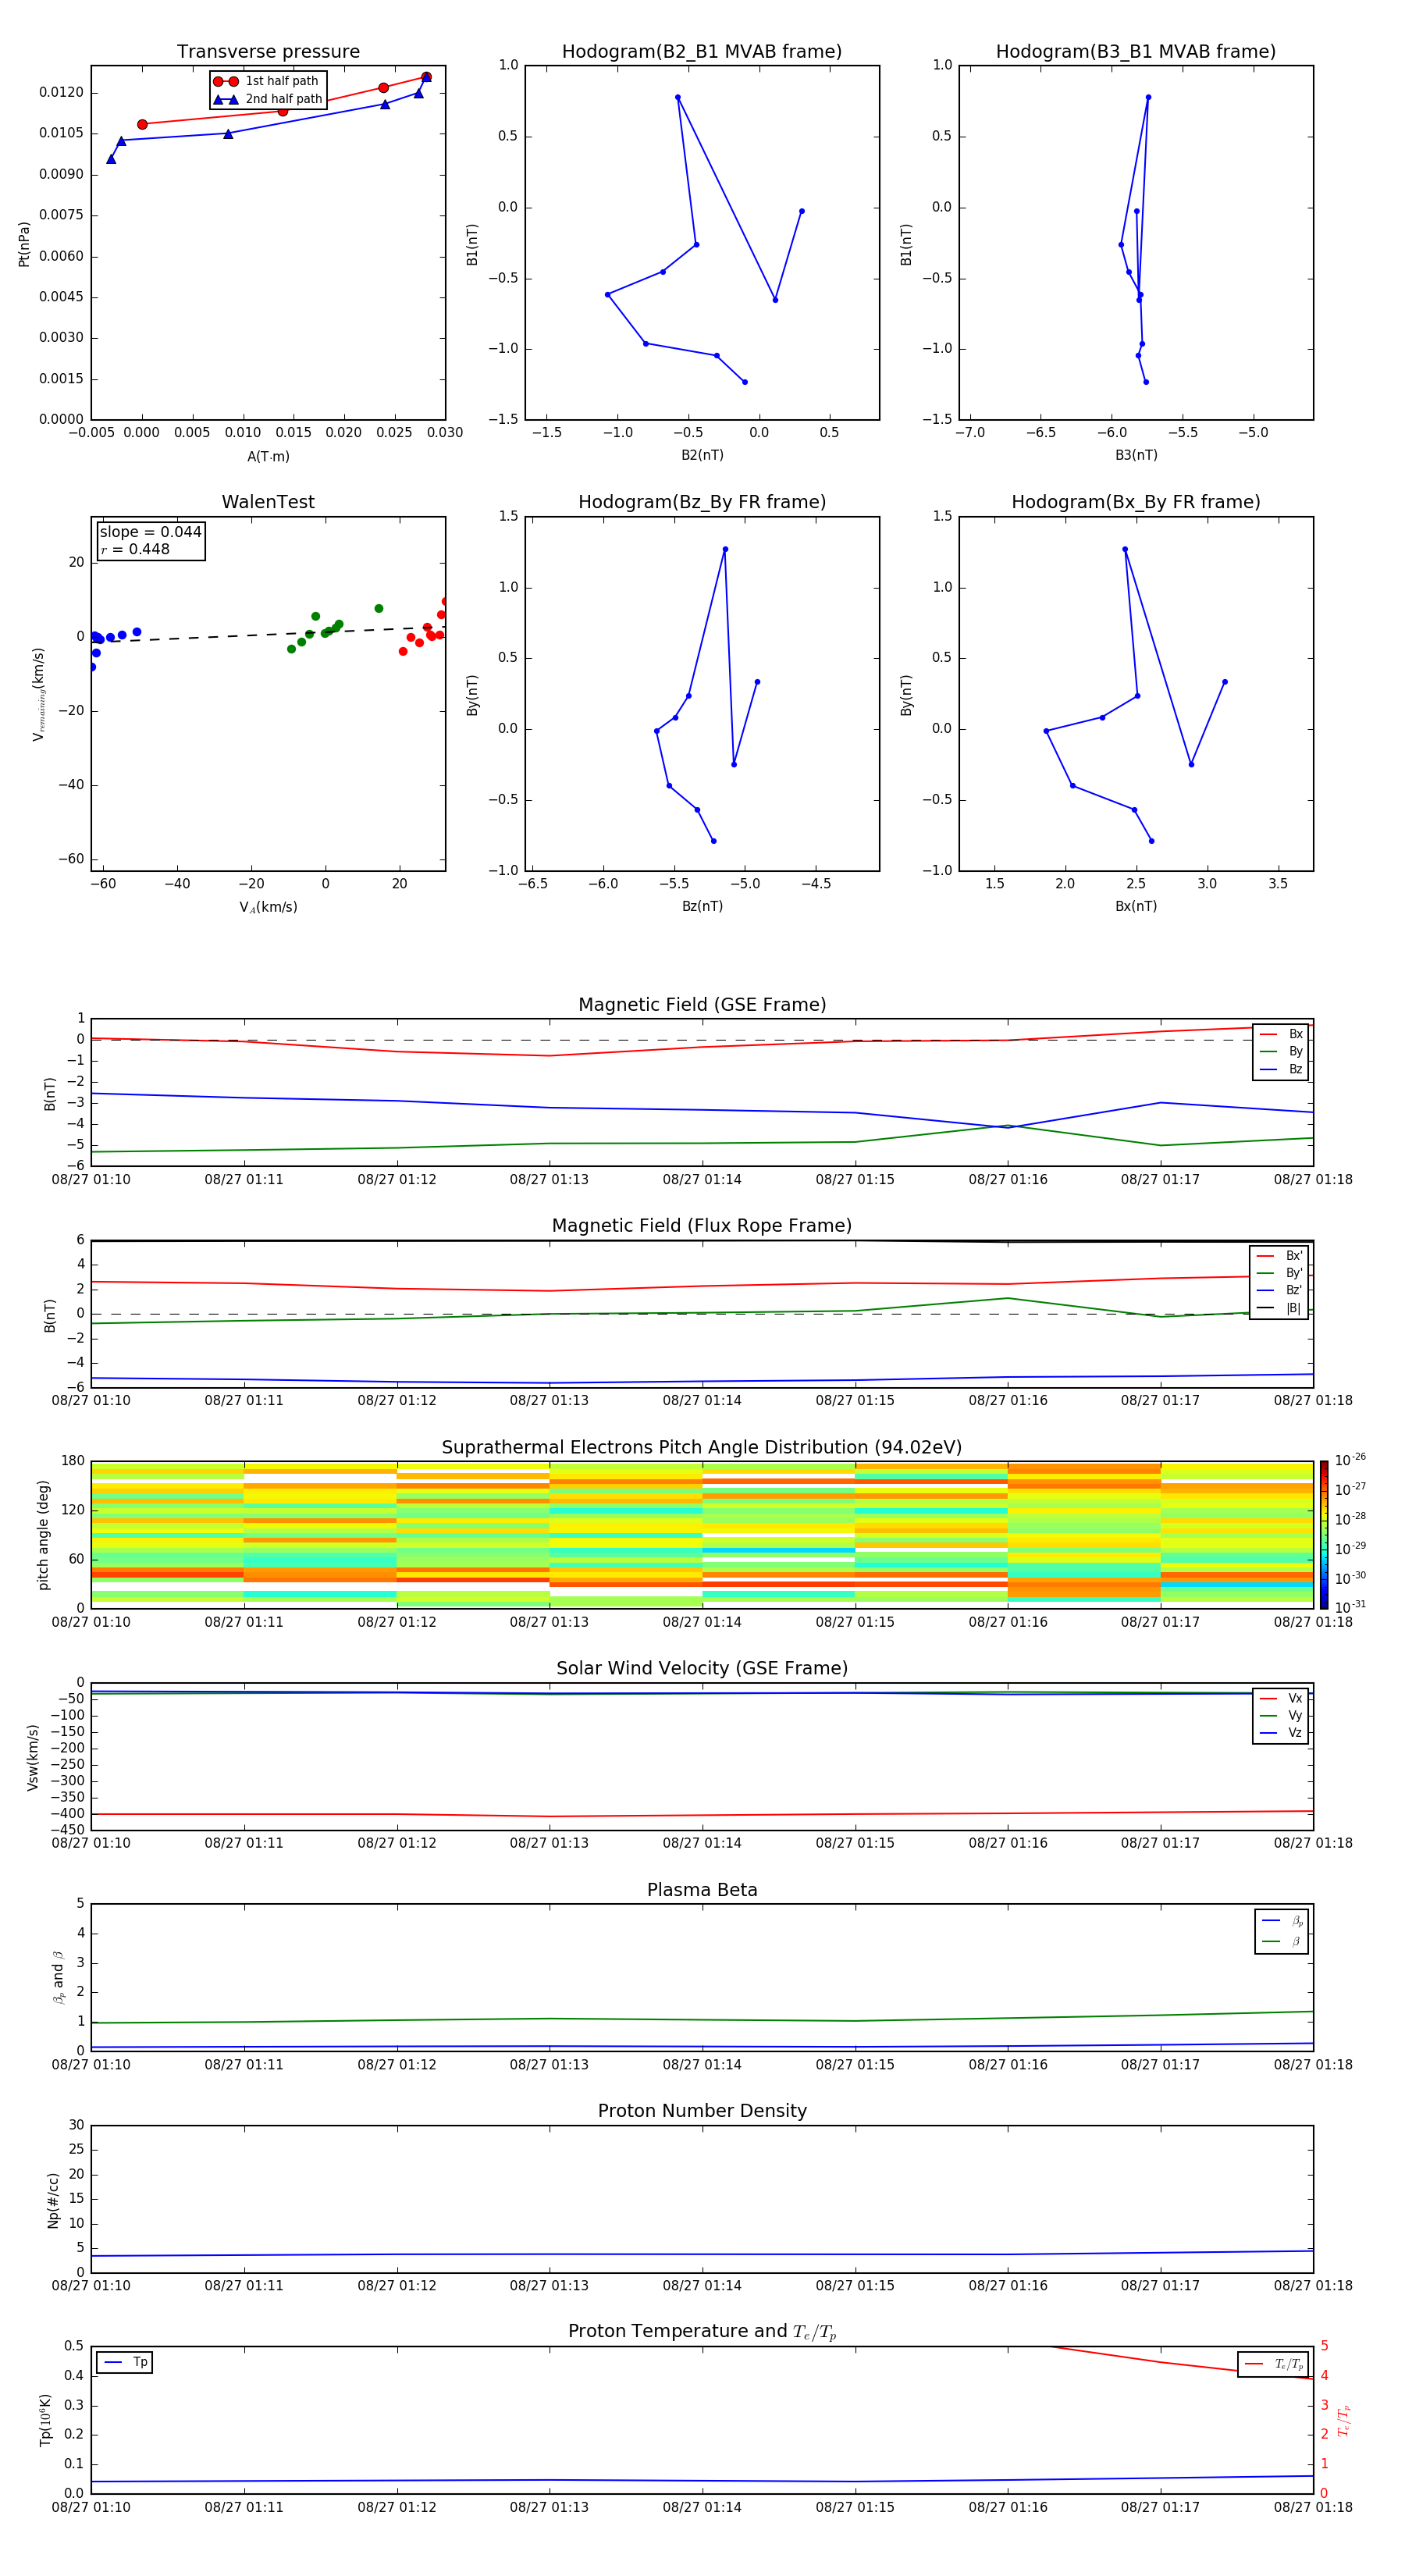Click the 'Np(#/cc)' y-axis label

point(53,2200)
